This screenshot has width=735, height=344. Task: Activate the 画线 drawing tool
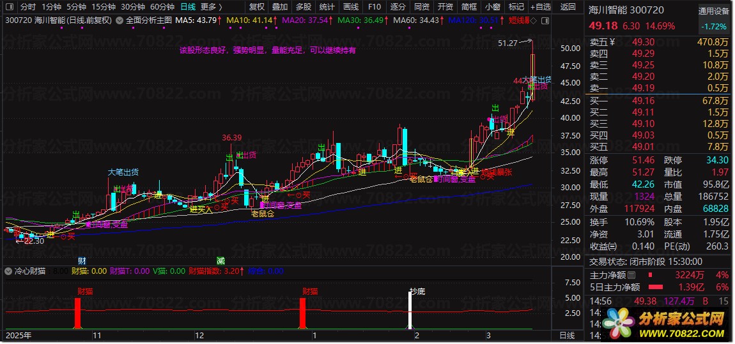[x=351, y=7]
